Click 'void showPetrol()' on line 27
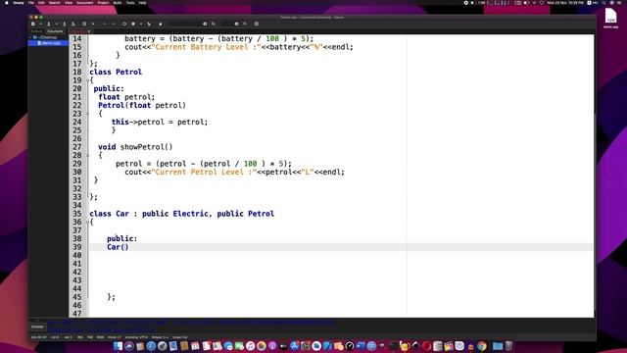The height and width of the screenshot is (353, 627). coord(135,147)
